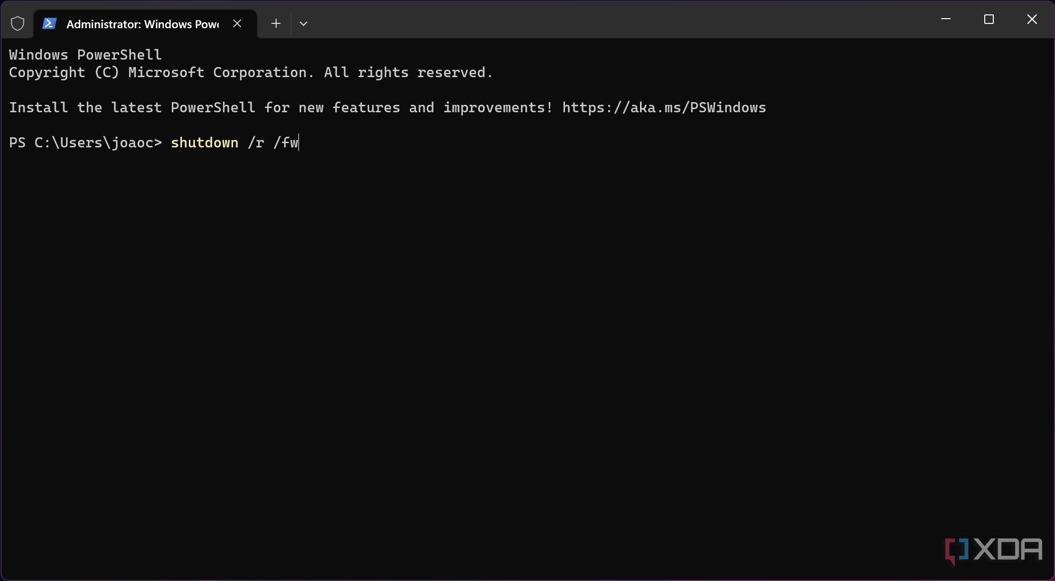1055x581 pixels.
Task: Click the administrator shield icon
Action: (x=18, y=23)
